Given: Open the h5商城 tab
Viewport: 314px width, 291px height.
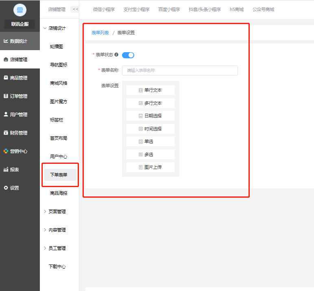Looking at the screenshot, I should [237, 9].
